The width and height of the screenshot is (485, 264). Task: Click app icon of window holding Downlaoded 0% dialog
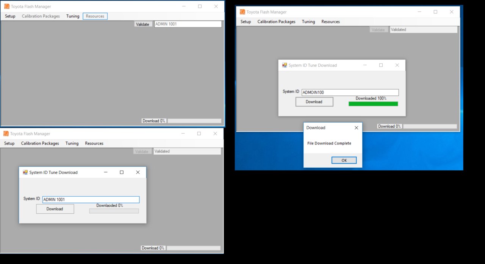pos(6,134)
